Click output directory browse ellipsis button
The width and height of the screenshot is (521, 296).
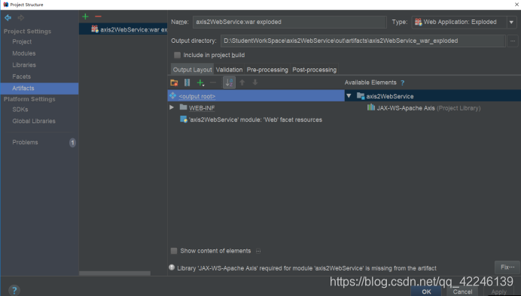tap(513, 41)
